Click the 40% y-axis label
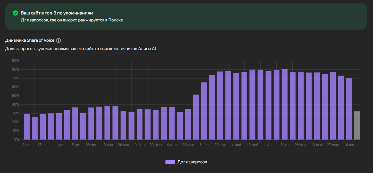Image resolution: width=373 pixels, height=173 pixels. [15, 104]
